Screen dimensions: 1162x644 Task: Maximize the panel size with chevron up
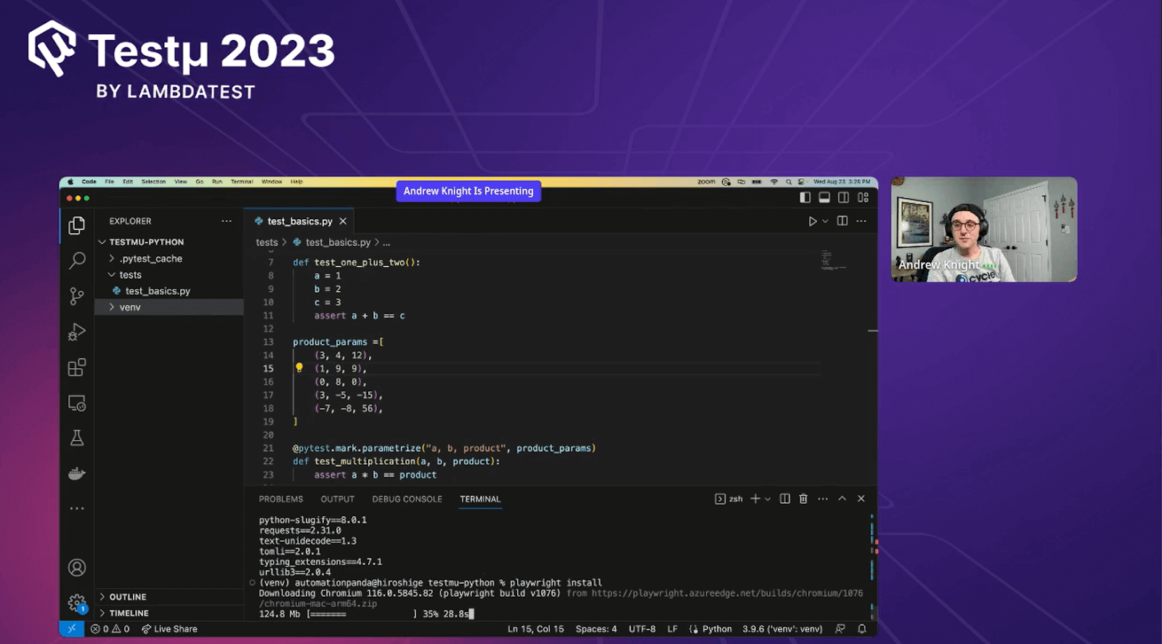pos(842,499)
